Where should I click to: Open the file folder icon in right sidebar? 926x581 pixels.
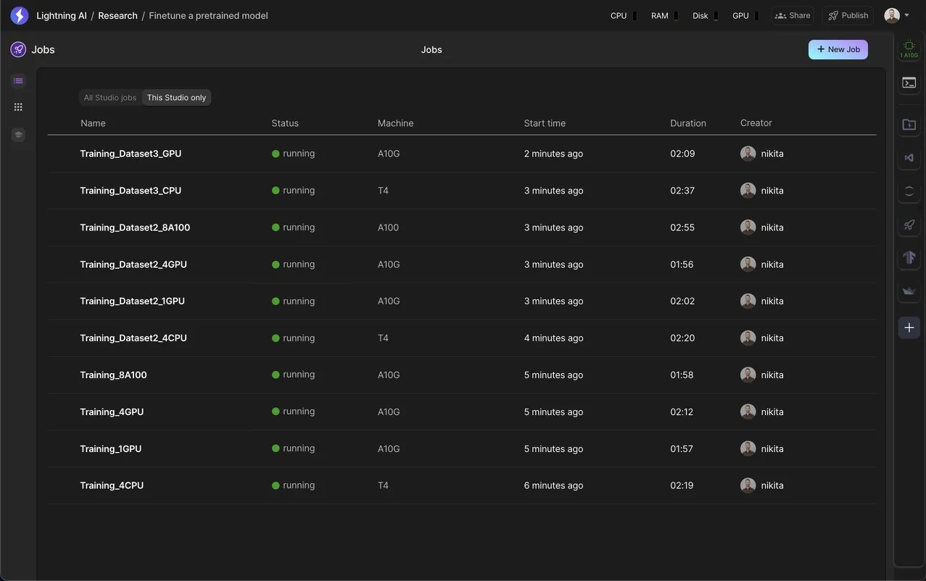click(x=909, y=125)
